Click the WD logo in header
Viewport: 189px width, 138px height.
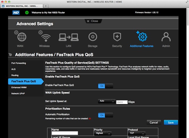(16, 13)
